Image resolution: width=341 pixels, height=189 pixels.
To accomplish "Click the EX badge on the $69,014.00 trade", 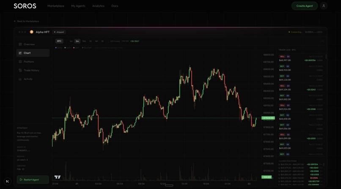I will click(x=288, y=105).
